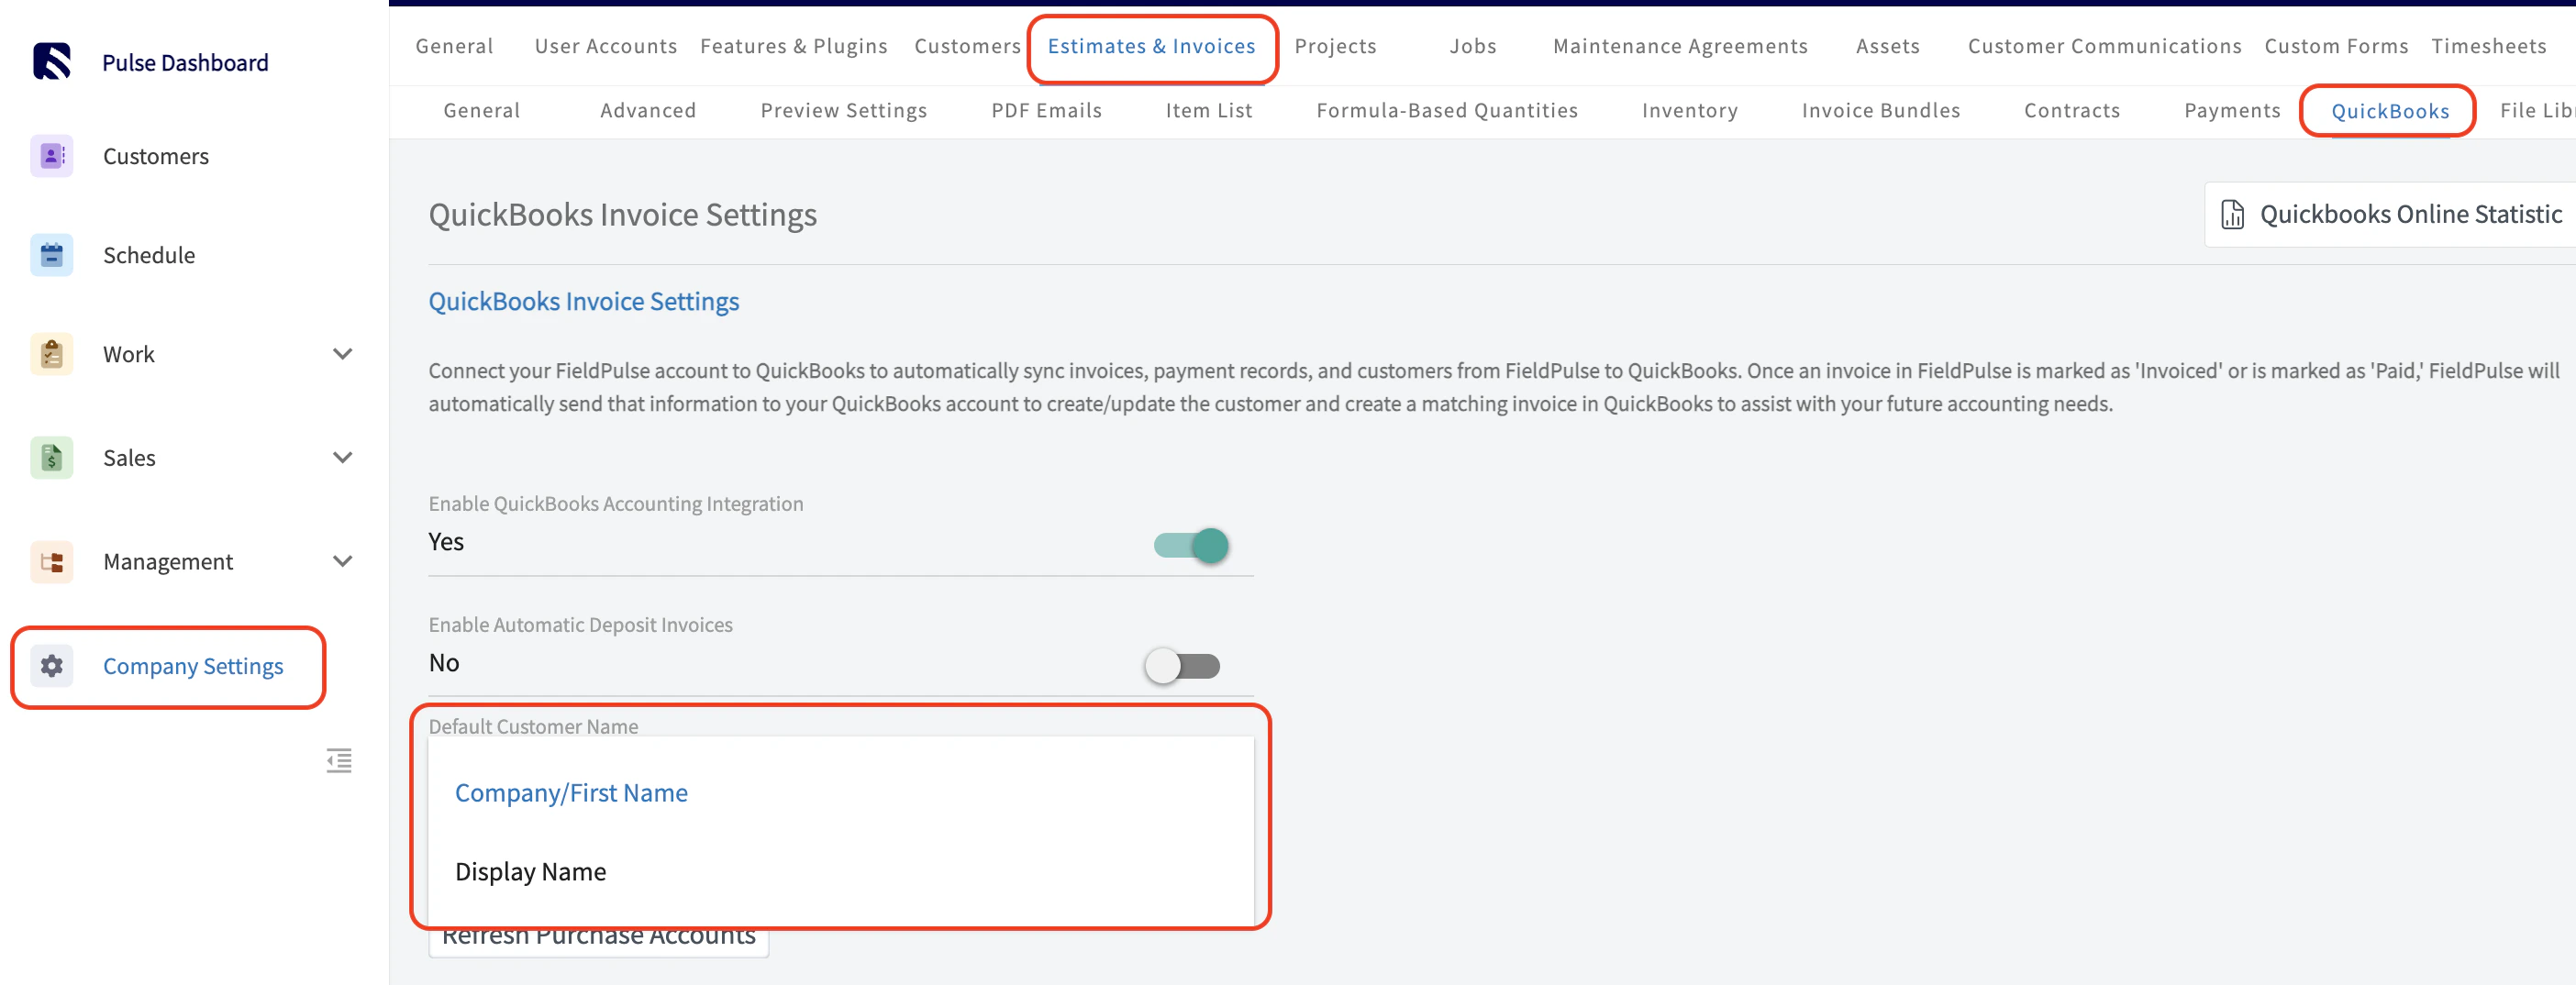Open the Projects tab
2576x985 pixels.
[1336, 46]
